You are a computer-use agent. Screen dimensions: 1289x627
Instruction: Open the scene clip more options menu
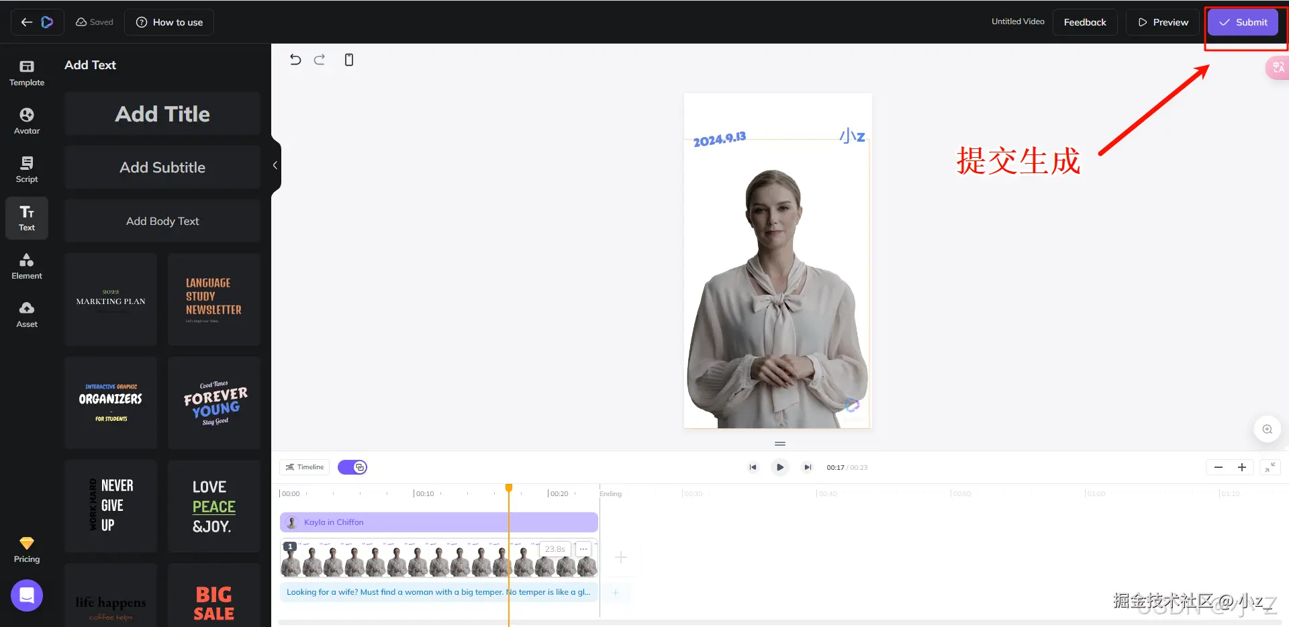[x=583, y=549]
